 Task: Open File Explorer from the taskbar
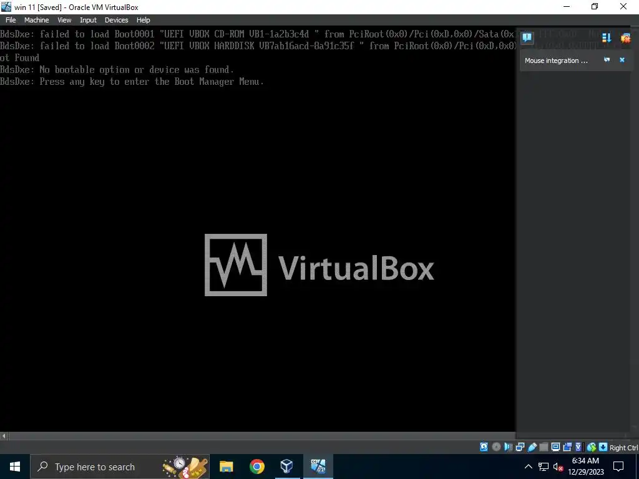226,467
